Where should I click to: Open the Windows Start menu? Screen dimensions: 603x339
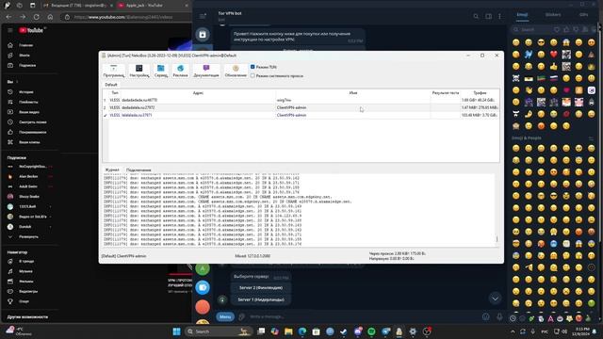coord(176,331)
